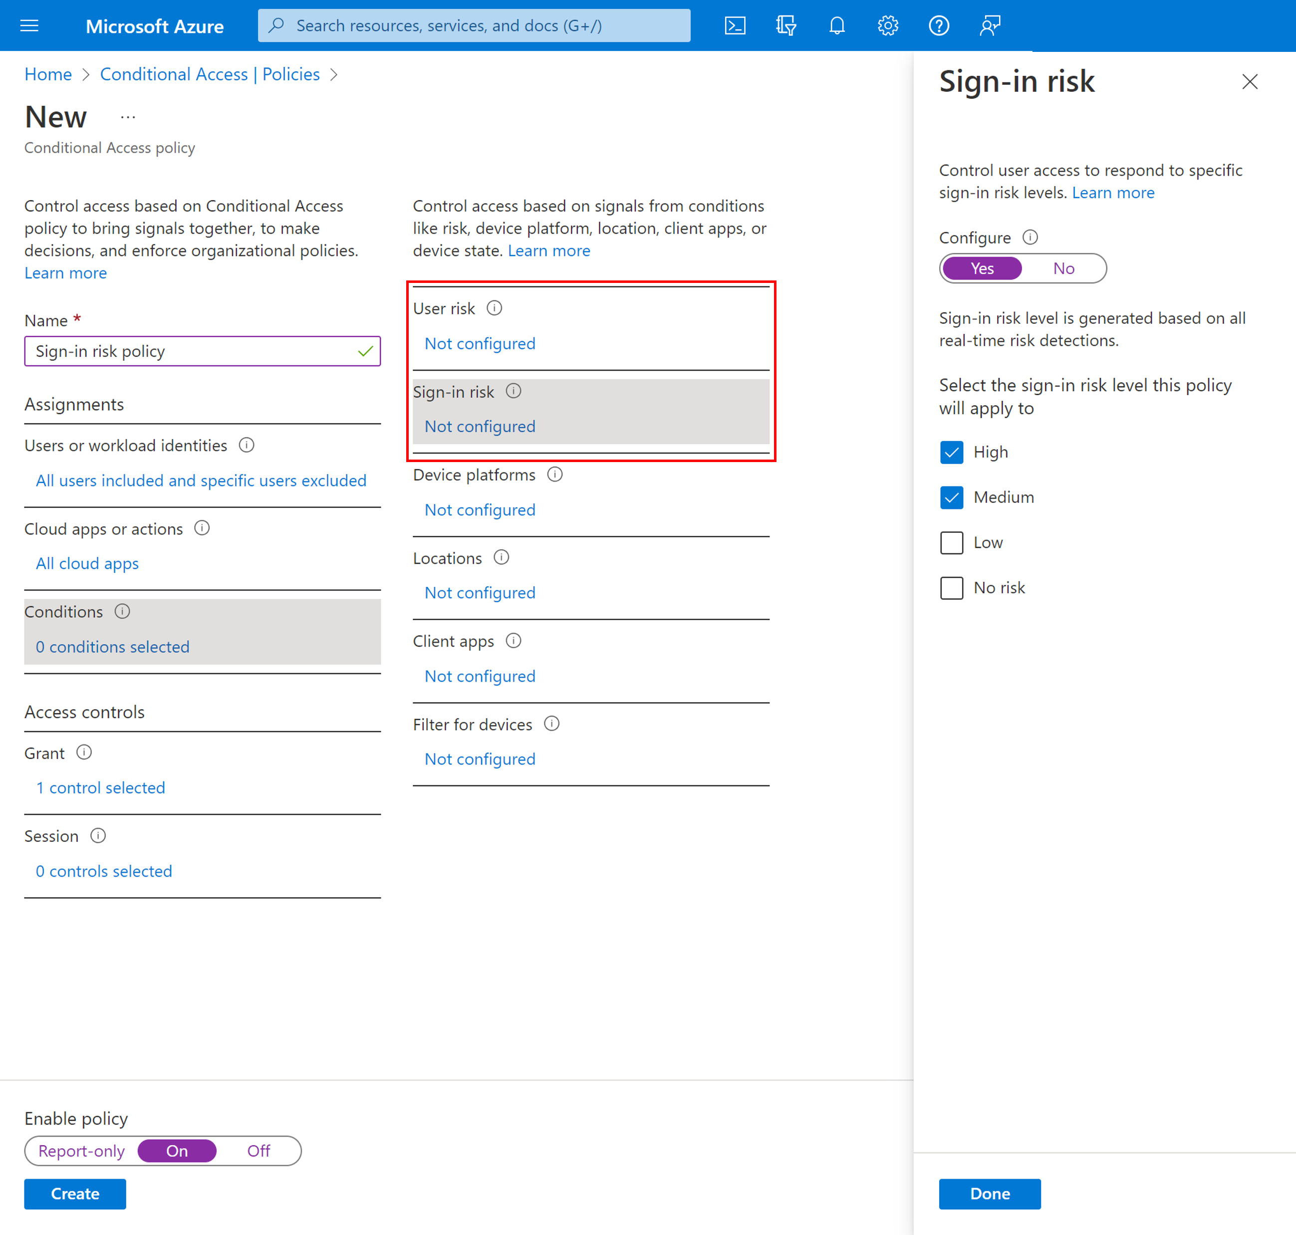Click the settings gear icon
Viewport: 1296px width, 1235px height.
890,25
